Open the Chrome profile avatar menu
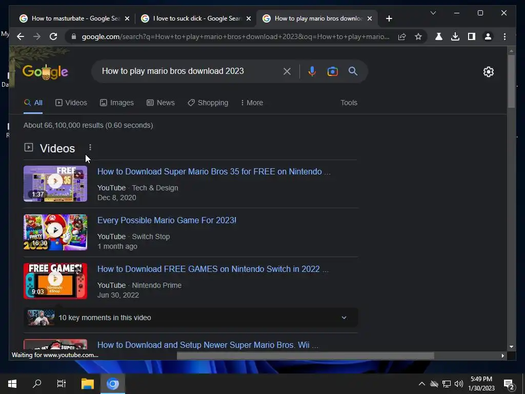Image resolution: width=525 pixels, height=394 pixels. click(x=488, y=36)
